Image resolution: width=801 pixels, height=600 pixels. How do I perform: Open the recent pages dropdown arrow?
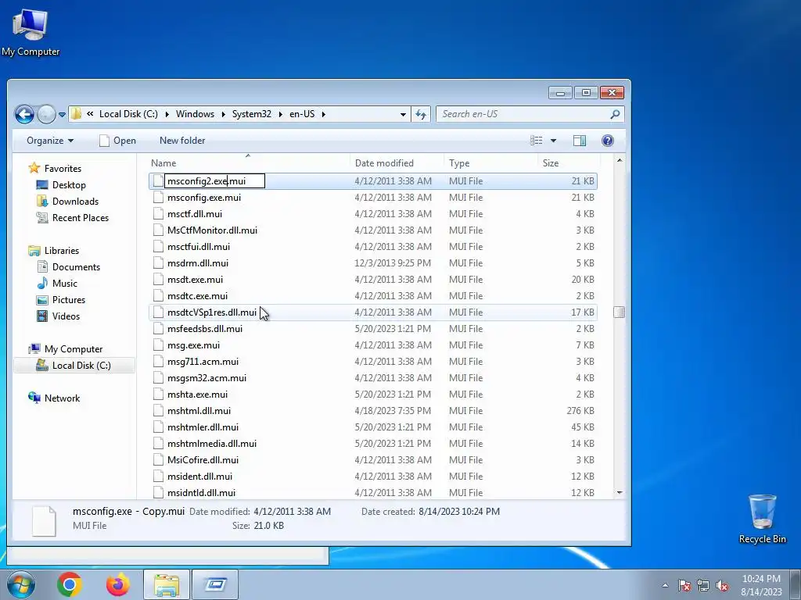click(62, 115)
